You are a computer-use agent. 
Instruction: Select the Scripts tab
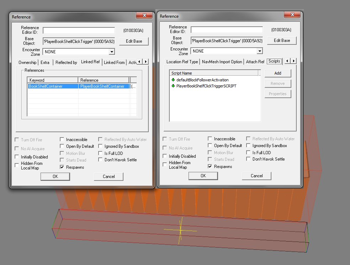(274, 61)
